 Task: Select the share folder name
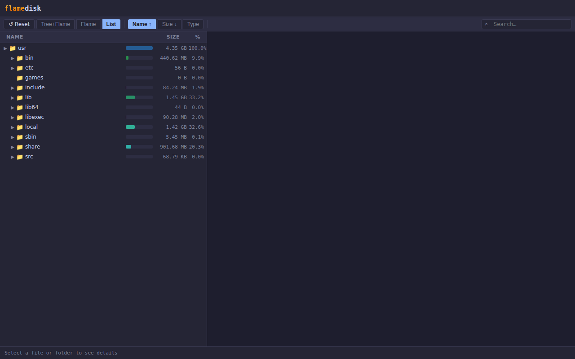pyautogui.click(x=33, y=147)
